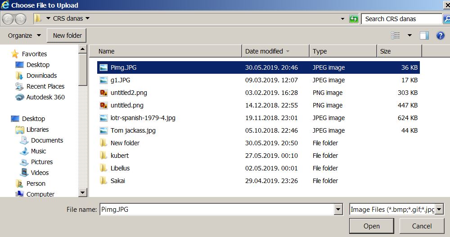Click the Tom jackass.jpg file icon
This screenshot has height=237, width=450.
point(103,130)
